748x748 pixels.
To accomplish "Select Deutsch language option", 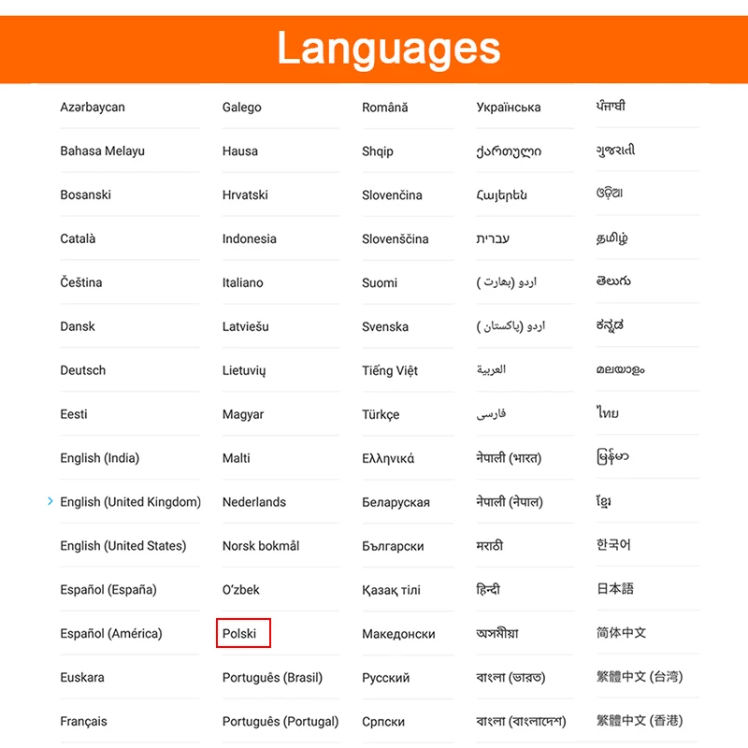I will (x=83, y=370).
